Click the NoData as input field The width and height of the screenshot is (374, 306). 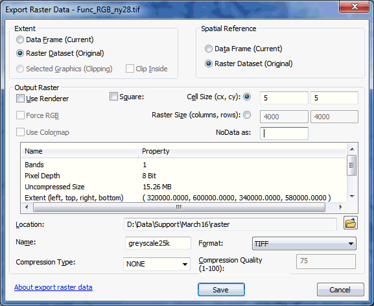[284, 134]
